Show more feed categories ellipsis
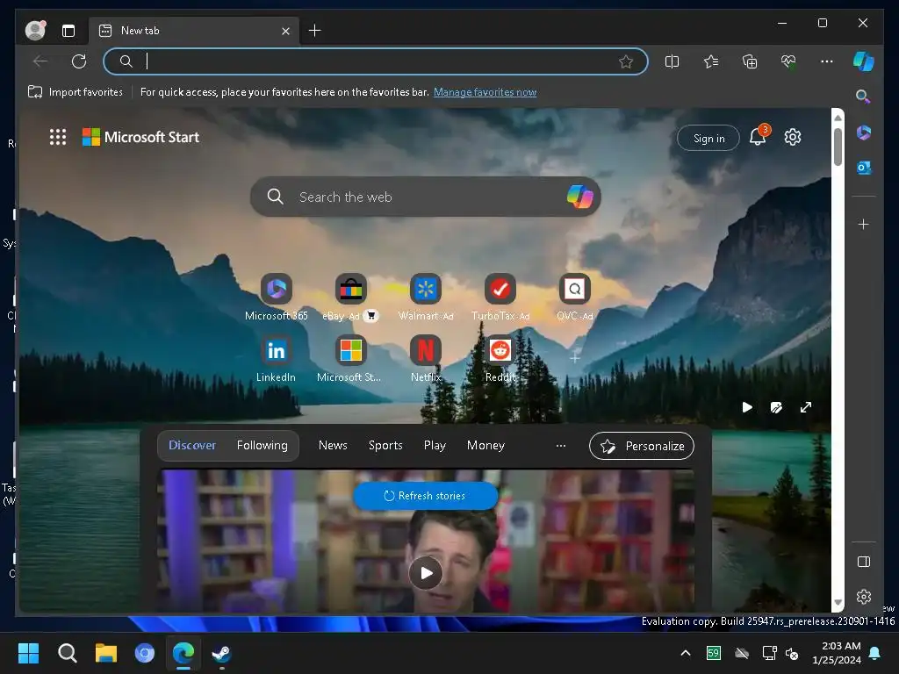 coord(561,445)
